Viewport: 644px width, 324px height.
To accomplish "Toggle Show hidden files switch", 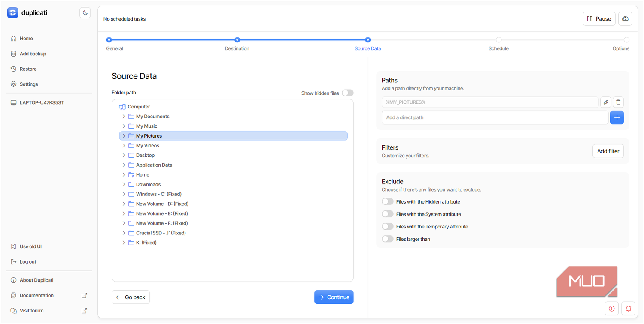I will 348,93.
